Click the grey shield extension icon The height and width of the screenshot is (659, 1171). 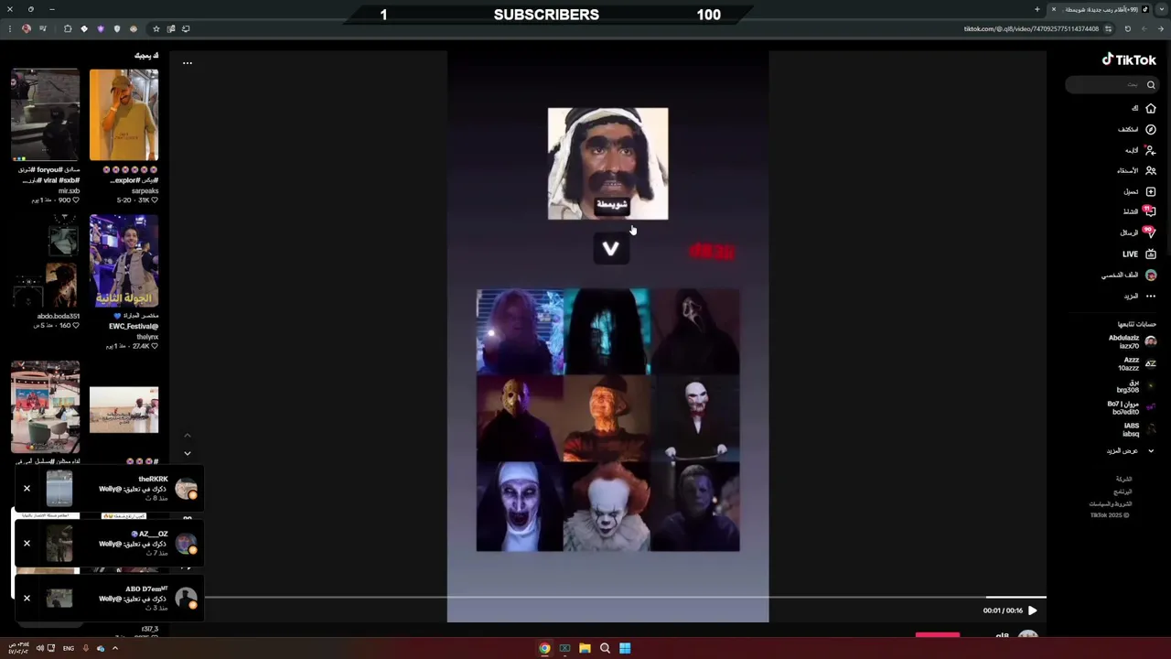click(117, 29)
